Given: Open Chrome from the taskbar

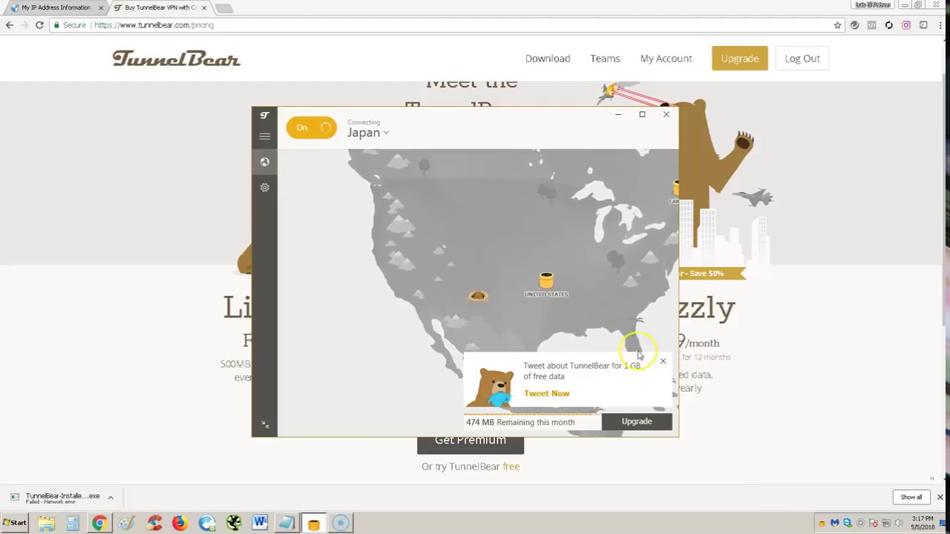Looking at the screenshot, I should tap(99, 524).
